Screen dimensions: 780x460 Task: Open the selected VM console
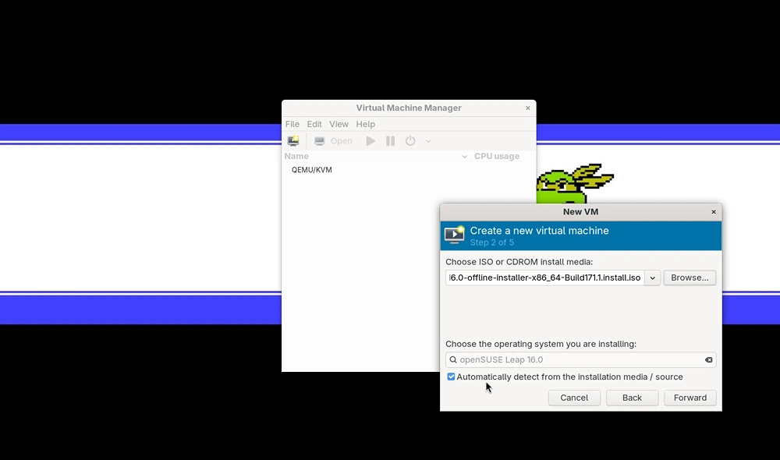click(333, 141)
